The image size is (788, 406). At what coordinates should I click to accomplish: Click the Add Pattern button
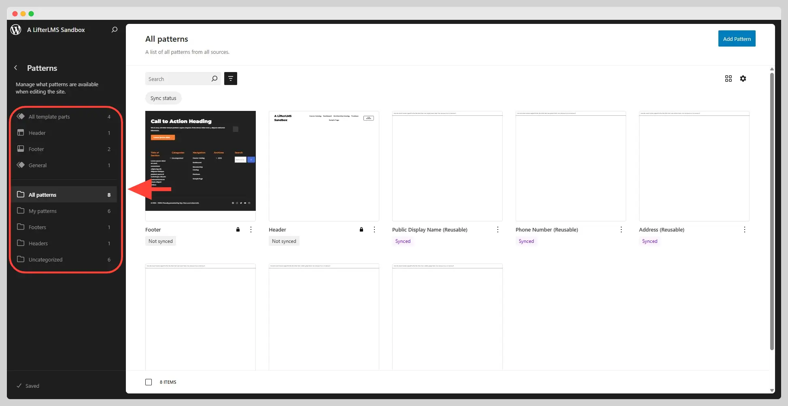pos(736,38)
